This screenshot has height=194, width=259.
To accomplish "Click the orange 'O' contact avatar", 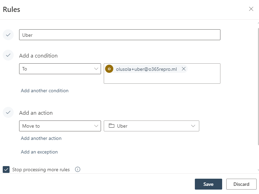I will 109,69.
